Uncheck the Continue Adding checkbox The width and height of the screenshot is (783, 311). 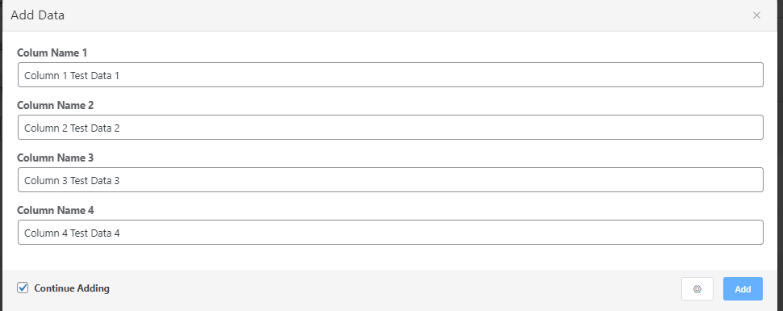23,288
